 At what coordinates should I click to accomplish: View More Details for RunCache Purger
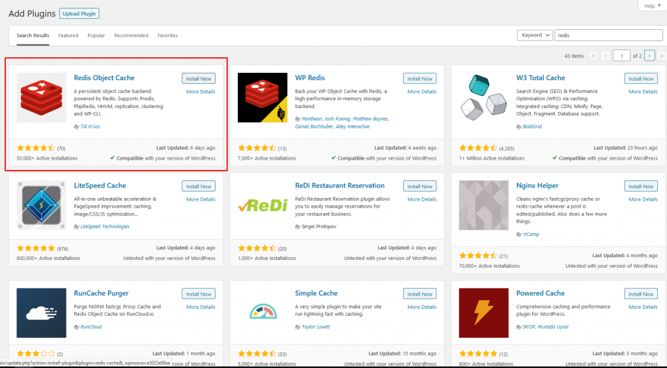pyautogui.click(x=201, y=307)
